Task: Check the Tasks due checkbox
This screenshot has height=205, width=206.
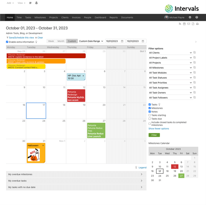Action: [x=149, y=119]
